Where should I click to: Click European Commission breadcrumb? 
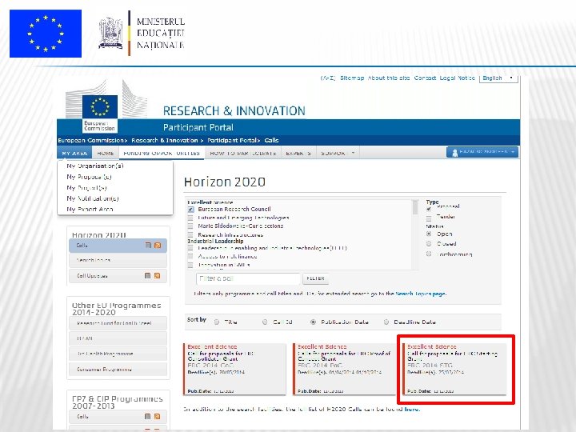[90, 140]
